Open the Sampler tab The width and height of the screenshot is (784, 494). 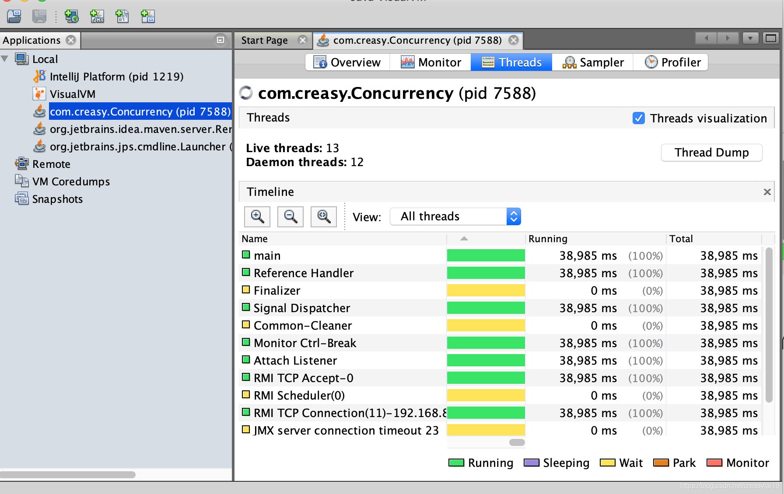point(593,63)
